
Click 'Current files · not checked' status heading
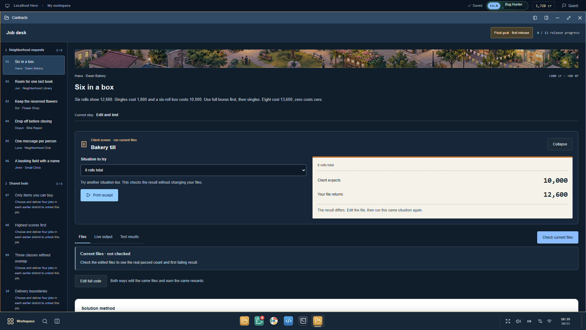tap(105, 254)
